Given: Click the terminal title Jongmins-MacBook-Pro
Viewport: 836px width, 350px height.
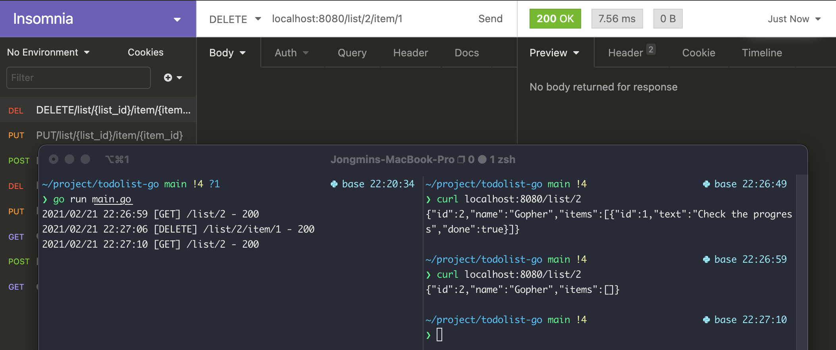Looking at the screenshot, I should point(392,160).
